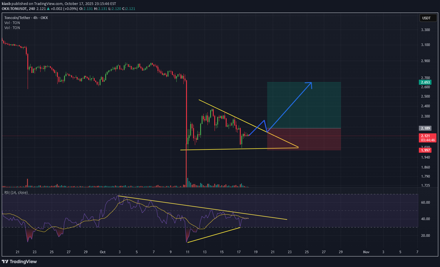Toggle the first Vol · TON indicator label

[x=12, y=23]
